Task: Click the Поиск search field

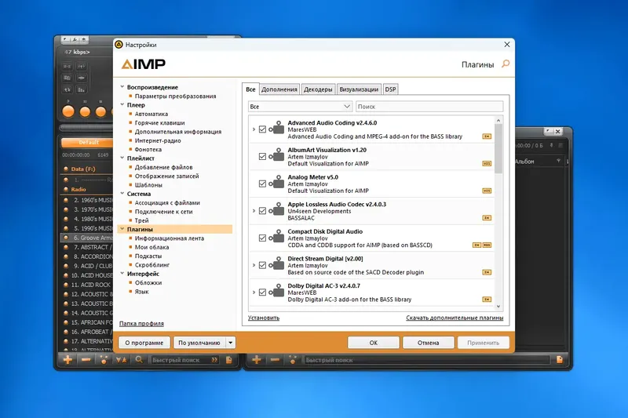Action: (429, 107)
